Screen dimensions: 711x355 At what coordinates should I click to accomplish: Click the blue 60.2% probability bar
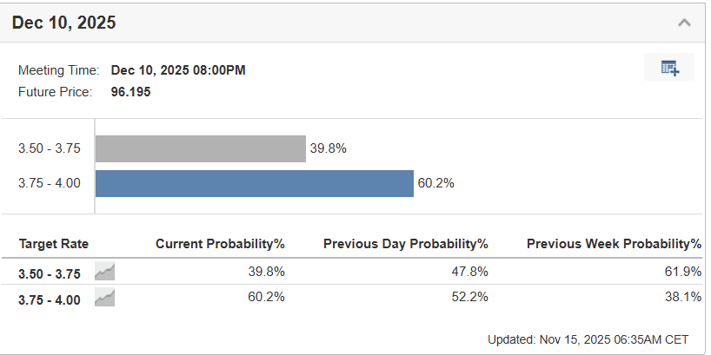coord(254,183)
